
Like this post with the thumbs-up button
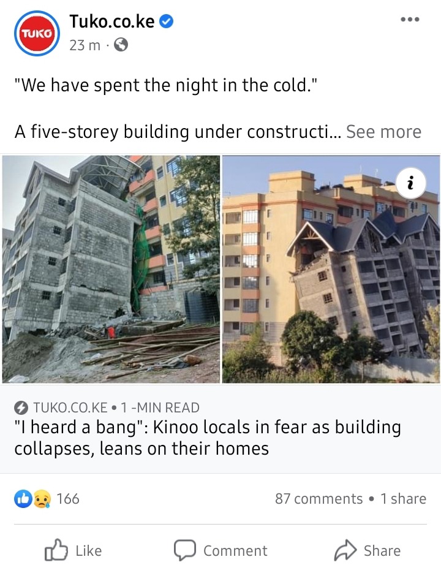click(73, 550)
